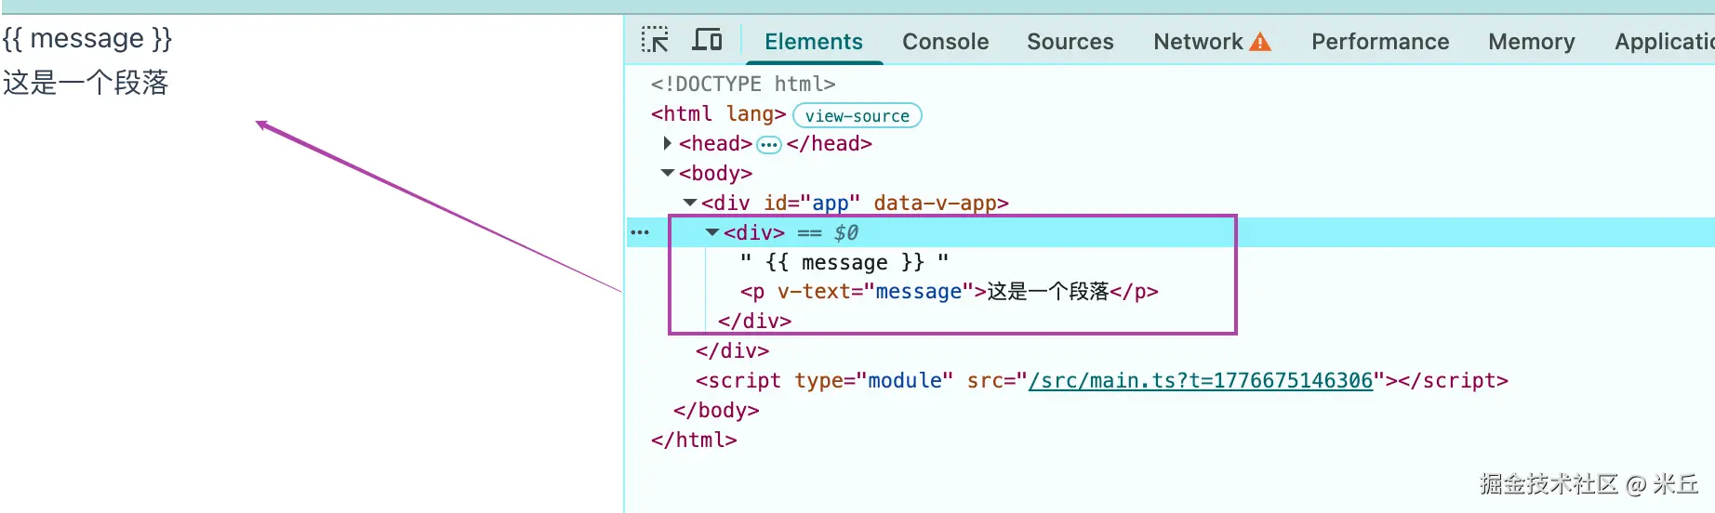Collapse the div id="app" node
This screenshot has height=513, width=1715.
pos(690,202)
